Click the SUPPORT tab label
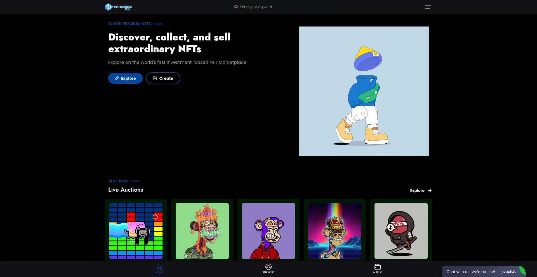Screen dimensions: 537x277 click(x=268, y=273)
